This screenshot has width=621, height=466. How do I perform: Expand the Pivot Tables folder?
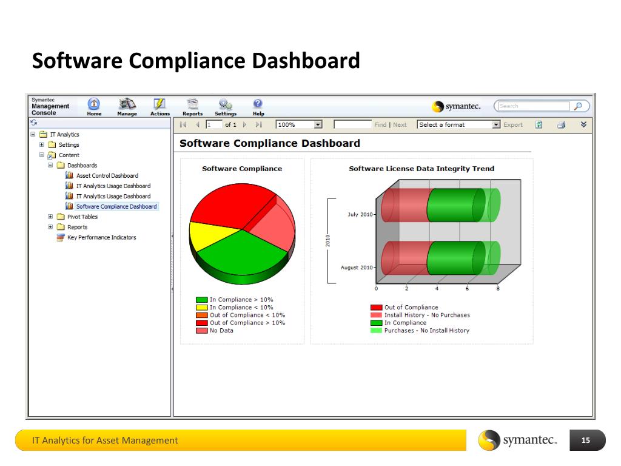click(50, 217)
